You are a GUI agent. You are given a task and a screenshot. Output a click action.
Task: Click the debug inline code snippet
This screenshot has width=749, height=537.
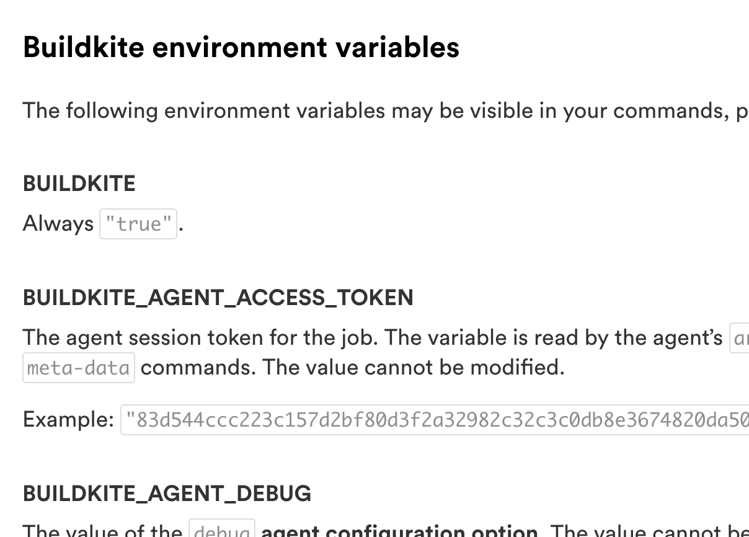coord(221,531)
